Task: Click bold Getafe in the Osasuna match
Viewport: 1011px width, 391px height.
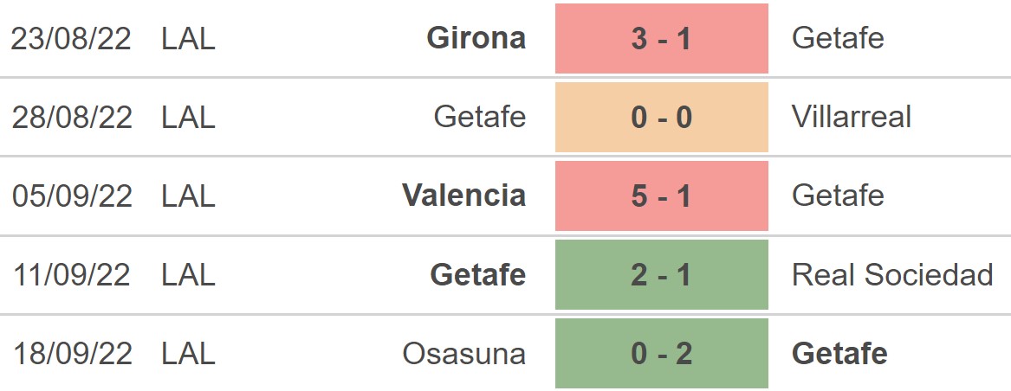Action: coord(839,354)
